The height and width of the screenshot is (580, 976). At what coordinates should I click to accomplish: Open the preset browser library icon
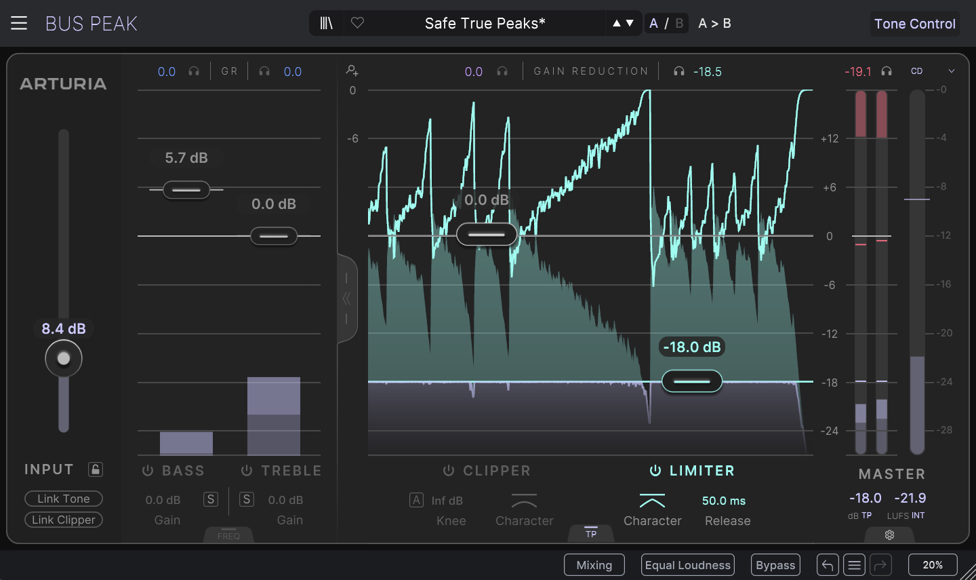tap(327, 23)
